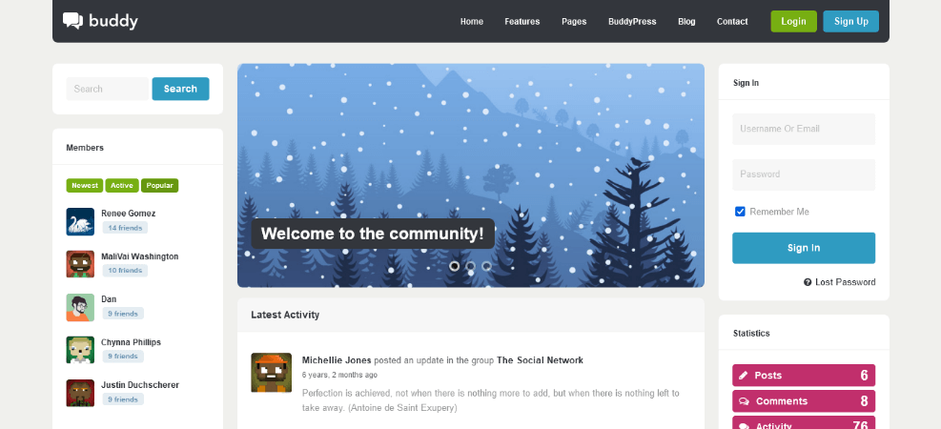Image resolution: width=941 pixels, height=429 pixels.
Task: Focus the Password field
Action: [804, 174]
